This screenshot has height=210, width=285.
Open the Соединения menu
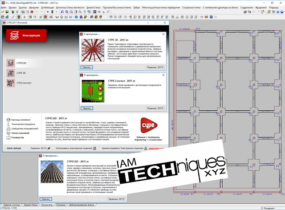click(x=246, y=8)
